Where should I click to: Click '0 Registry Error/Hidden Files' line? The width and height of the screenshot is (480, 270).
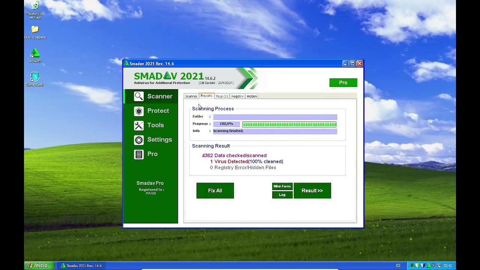click(x=243, y=168)
